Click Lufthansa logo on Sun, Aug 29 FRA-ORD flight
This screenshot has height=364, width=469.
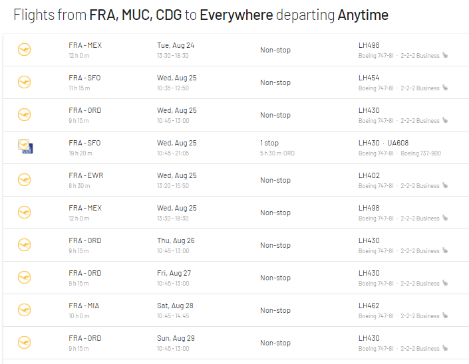25,343
